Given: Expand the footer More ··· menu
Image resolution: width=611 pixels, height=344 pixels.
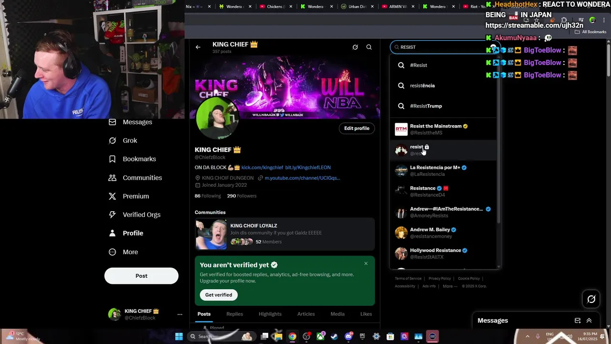Looking at the screenshot, I should click(x=450, y=286).
